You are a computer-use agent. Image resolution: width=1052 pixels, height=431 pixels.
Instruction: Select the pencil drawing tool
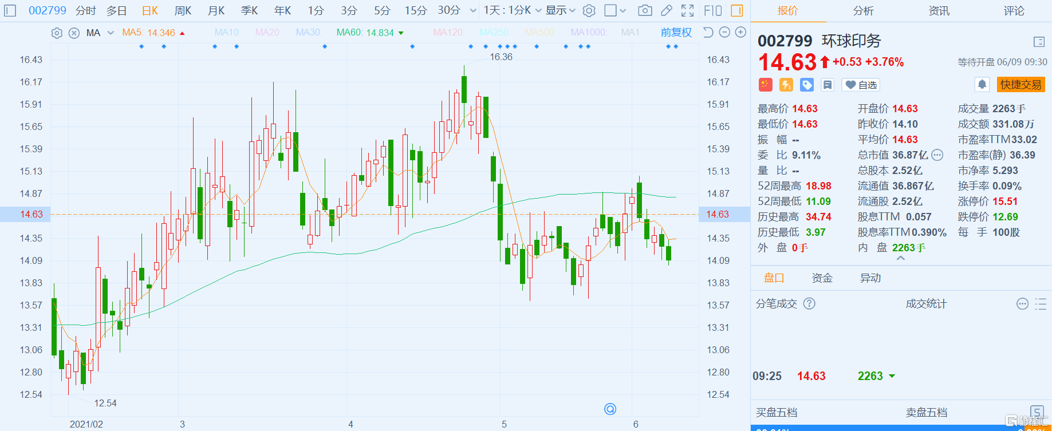tap(667, 10)
